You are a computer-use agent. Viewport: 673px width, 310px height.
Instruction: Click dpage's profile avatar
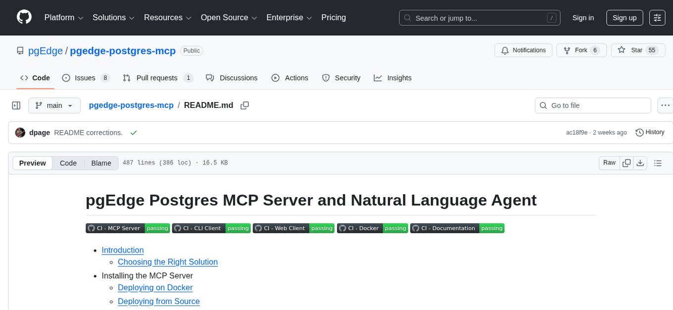click(x=20, y=132)
